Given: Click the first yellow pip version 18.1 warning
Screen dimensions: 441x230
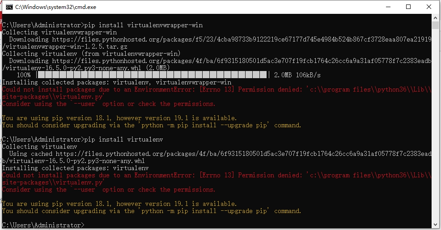Looking at the screenshot, I should [119, 118].
